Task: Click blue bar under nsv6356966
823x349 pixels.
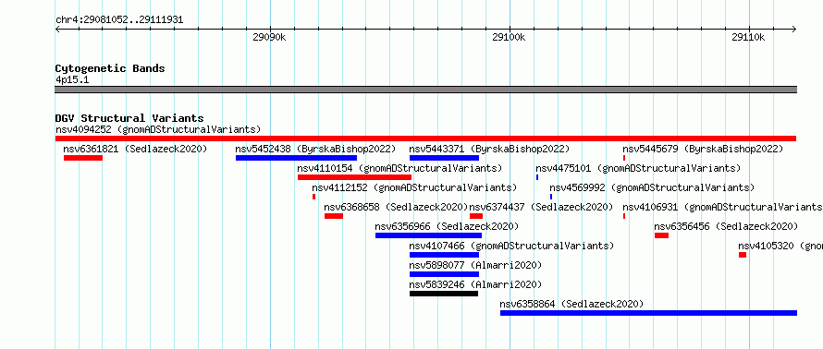Action: (x=428, y=235)
